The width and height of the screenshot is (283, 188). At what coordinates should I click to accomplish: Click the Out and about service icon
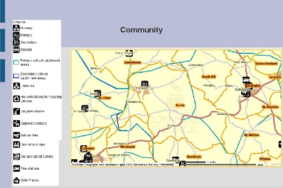tap(16, 157)
